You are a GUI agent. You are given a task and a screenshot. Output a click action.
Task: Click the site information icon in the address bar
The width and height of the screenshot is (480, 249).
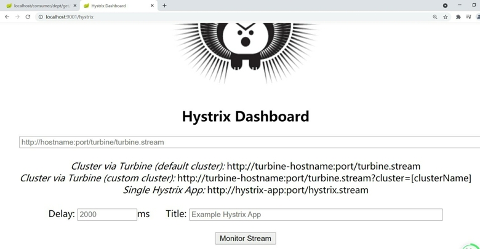(41, 17)
